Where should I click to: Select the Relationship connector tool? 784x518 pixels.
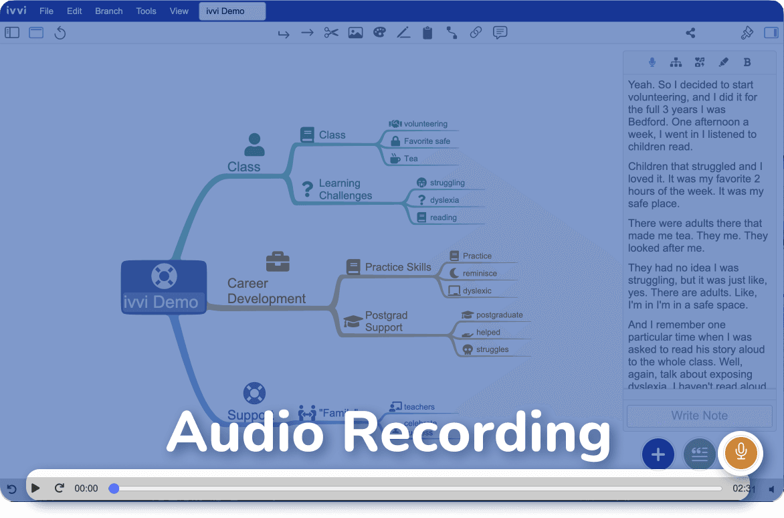tap(452, 32)
